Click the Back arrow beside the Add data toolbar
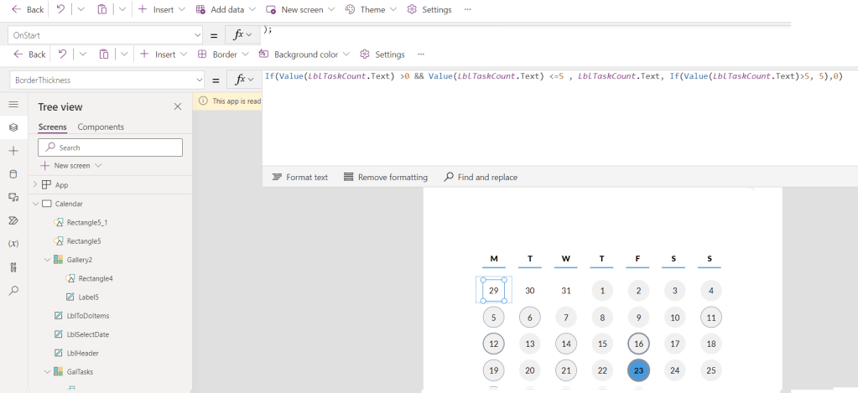This screenshot has height=393, width=858. coord(28,9)
